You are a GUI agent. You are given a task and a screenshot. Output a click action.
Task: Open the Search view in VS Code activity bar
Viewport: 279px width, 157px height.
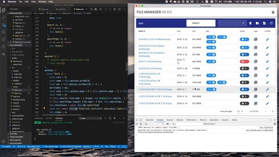coord(3,17)
